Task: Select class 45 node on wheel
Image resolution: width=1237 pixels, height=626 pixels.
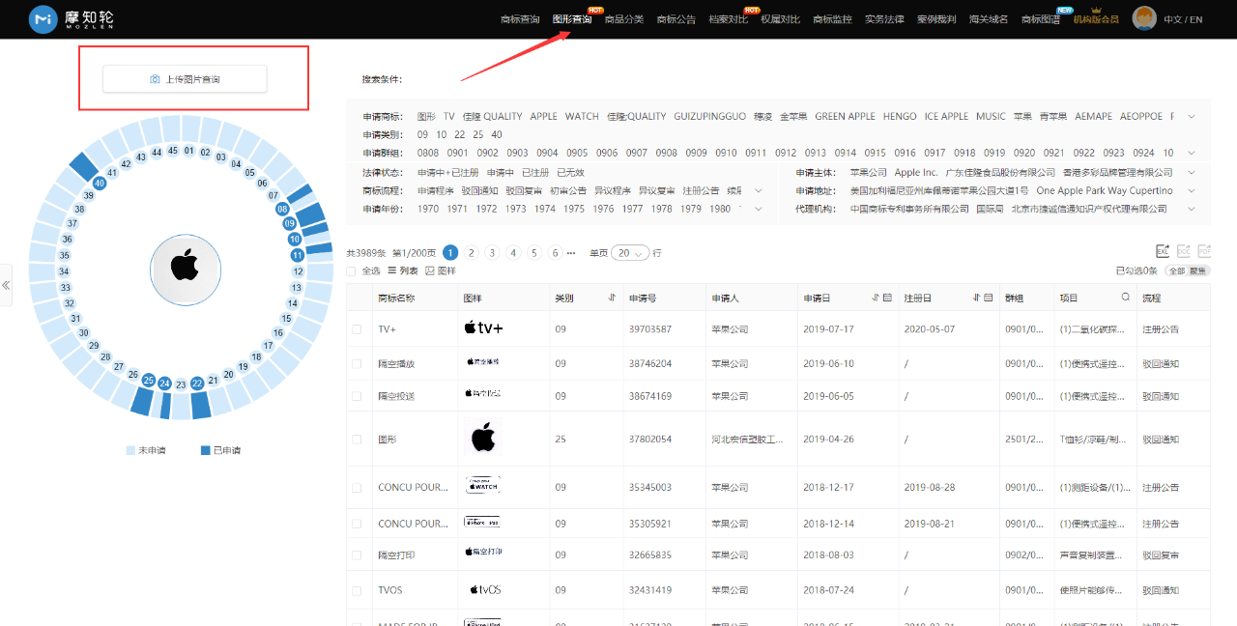Action: click(173, 151)
